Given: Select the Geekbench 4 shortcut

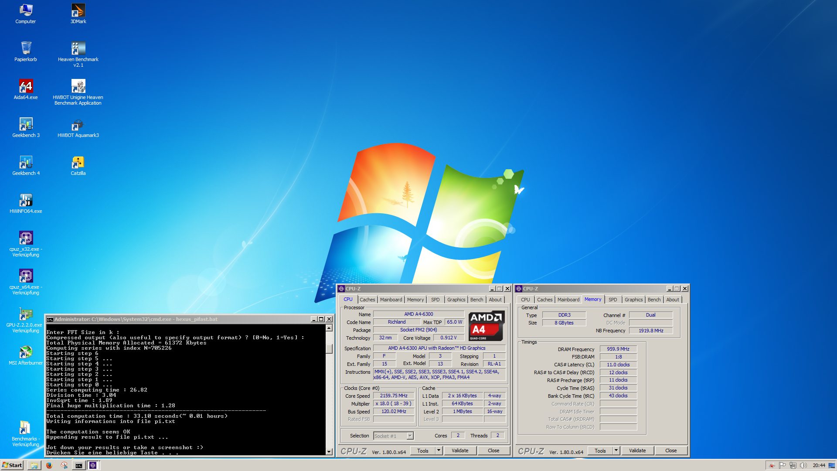Looking at the screenshot, I should coord(26,165).
